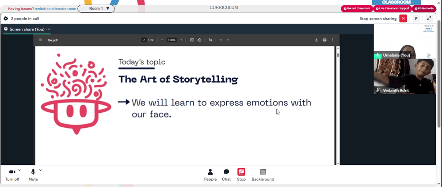
Task: Turn off the camera
Action: 12,175
